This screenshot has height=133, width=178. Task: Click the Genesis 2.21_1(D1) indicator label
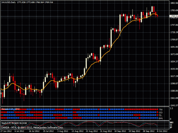[11, 109]
